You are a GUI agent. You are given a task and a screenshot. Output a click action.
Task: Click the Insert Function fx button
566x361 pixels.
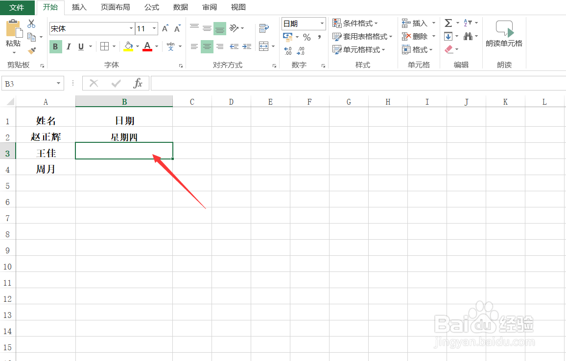click(138, 83)
